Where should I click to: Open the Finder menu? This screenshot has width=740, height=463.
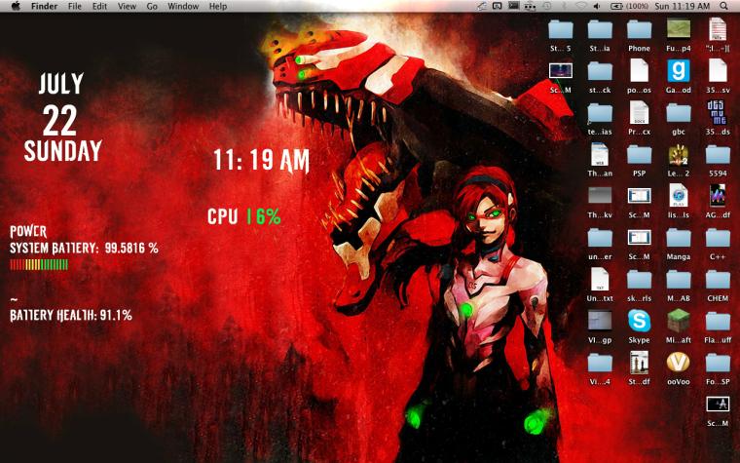click(44, 6)
